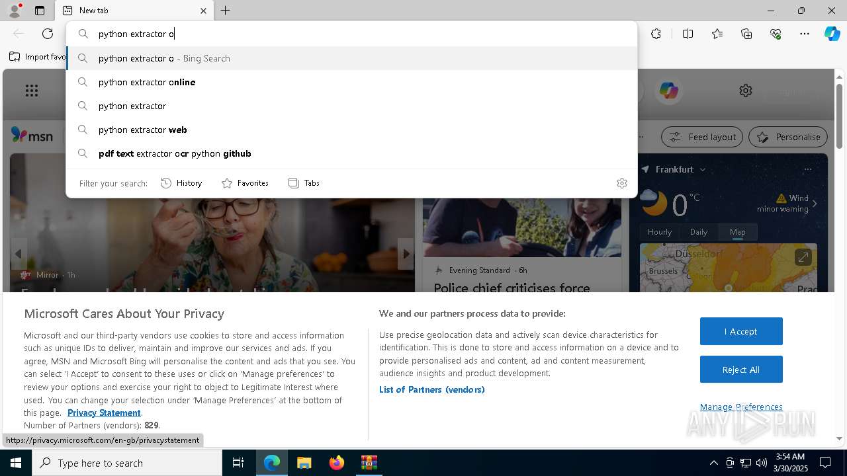
Task: Go to next carousel story arrow
Action: pos(406,253)
